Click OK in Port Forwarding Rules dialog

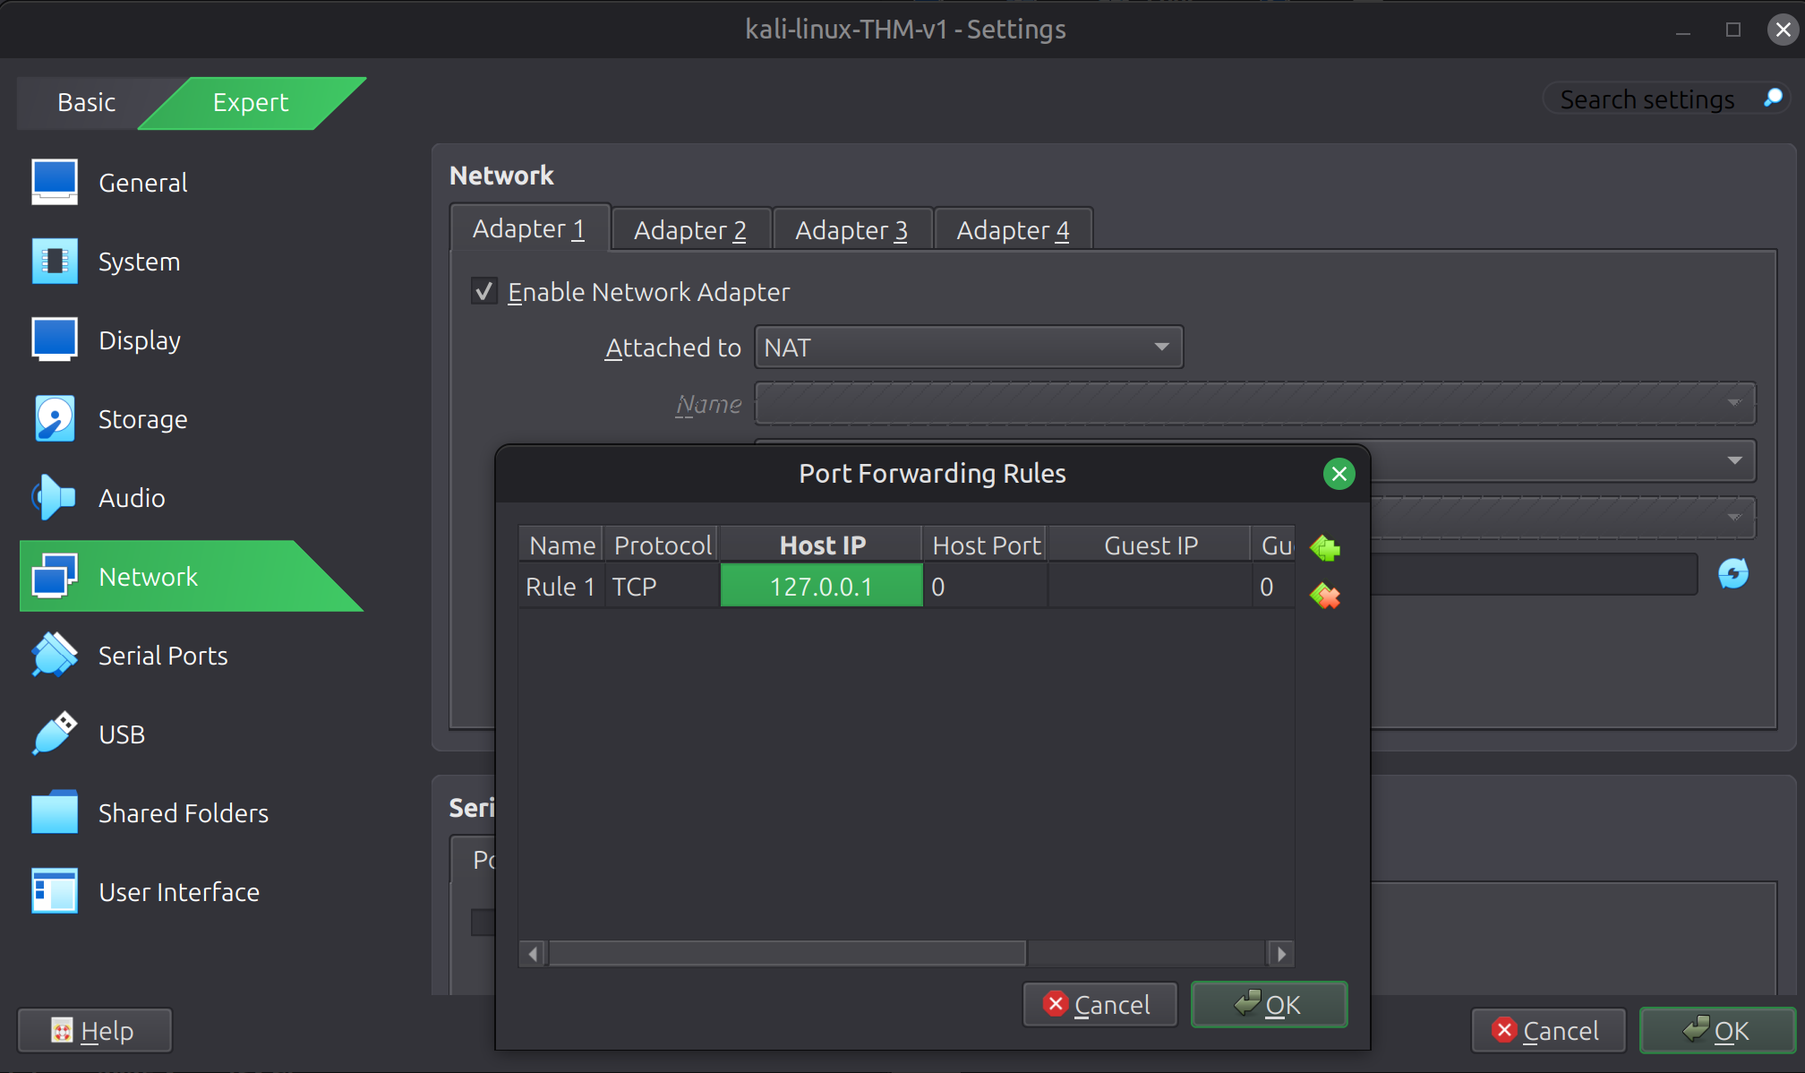point(1269,1005)
